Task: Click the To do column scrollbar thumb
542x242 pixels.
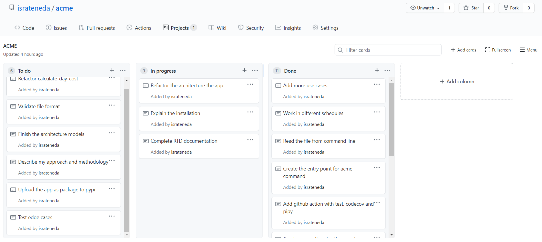Action: [x=127, y=160]
